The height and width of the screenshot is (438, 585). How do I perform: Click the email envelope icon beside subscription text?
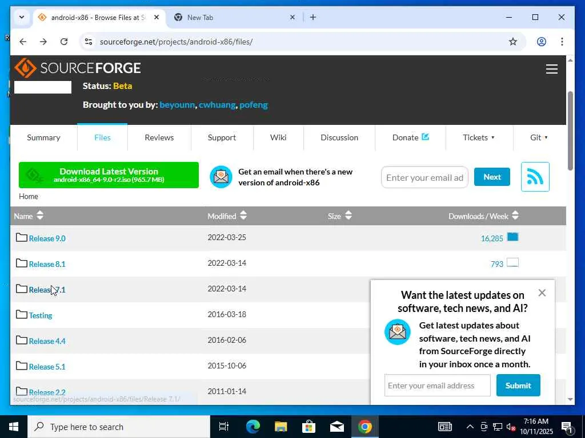[221, 177]
